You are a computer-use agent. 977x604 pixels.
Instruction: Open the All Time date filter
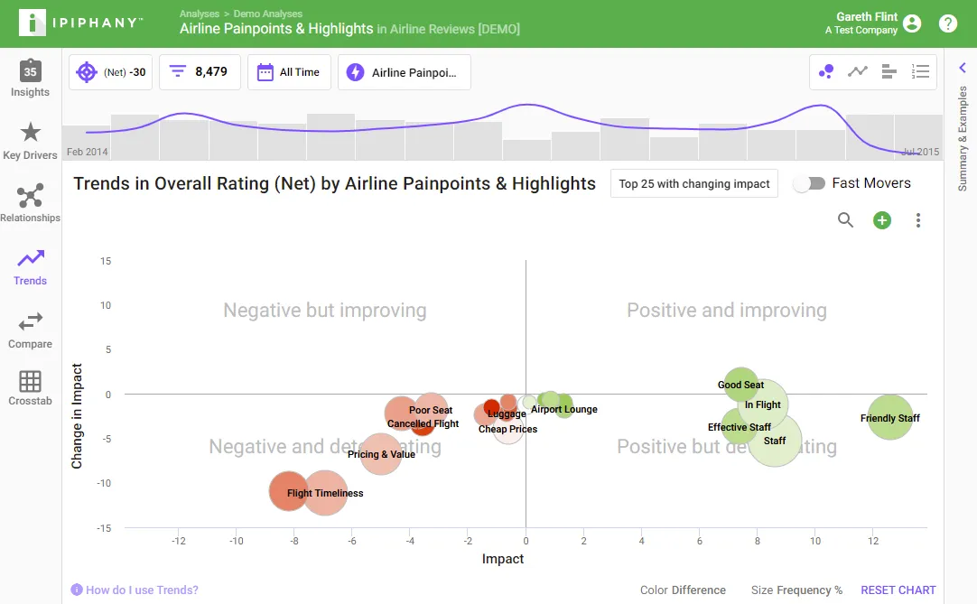[289, 72]
